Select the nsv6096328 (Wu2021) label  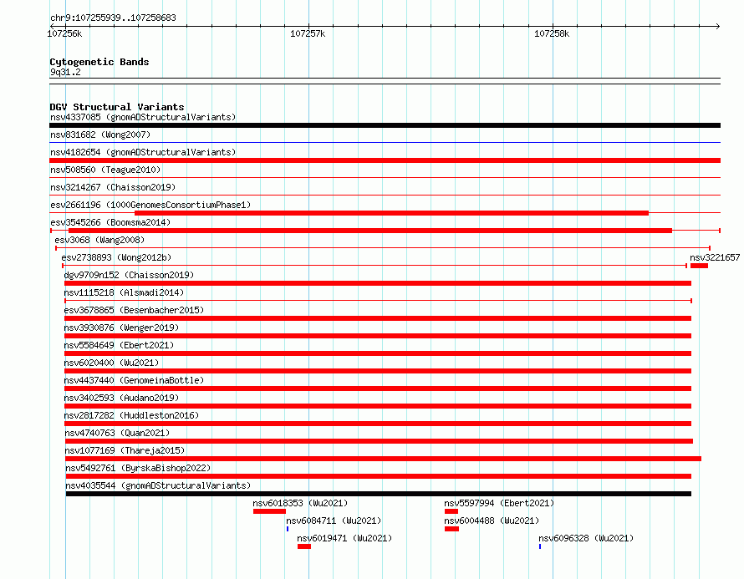coord(586,538)
